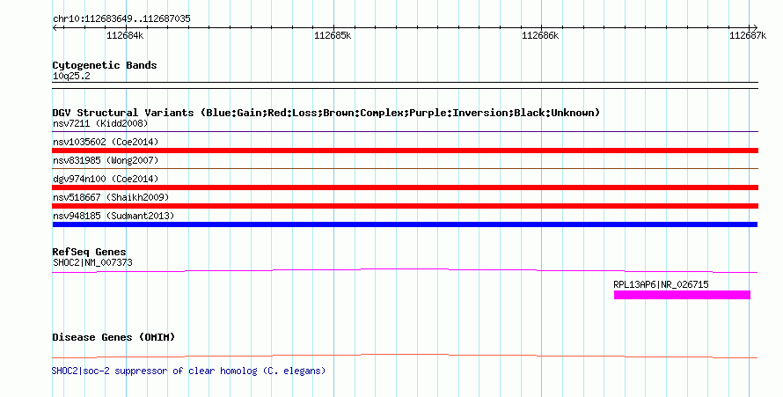The image size is (783, 397).
Task: Click the red loss bar under dgv974n100
Action: (x=405, y=187)
